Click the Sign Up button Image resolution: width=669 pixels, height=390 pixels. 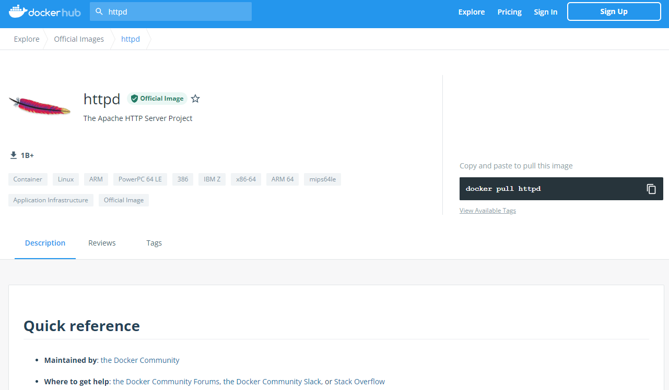tap(614, 11)
